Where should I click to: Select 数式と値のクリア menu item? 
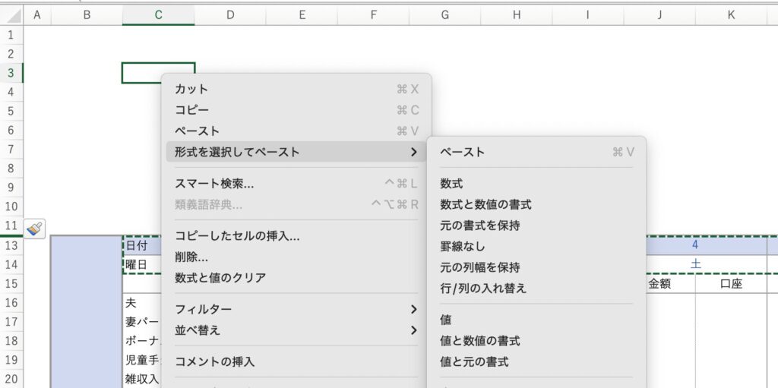coord(220,278)
